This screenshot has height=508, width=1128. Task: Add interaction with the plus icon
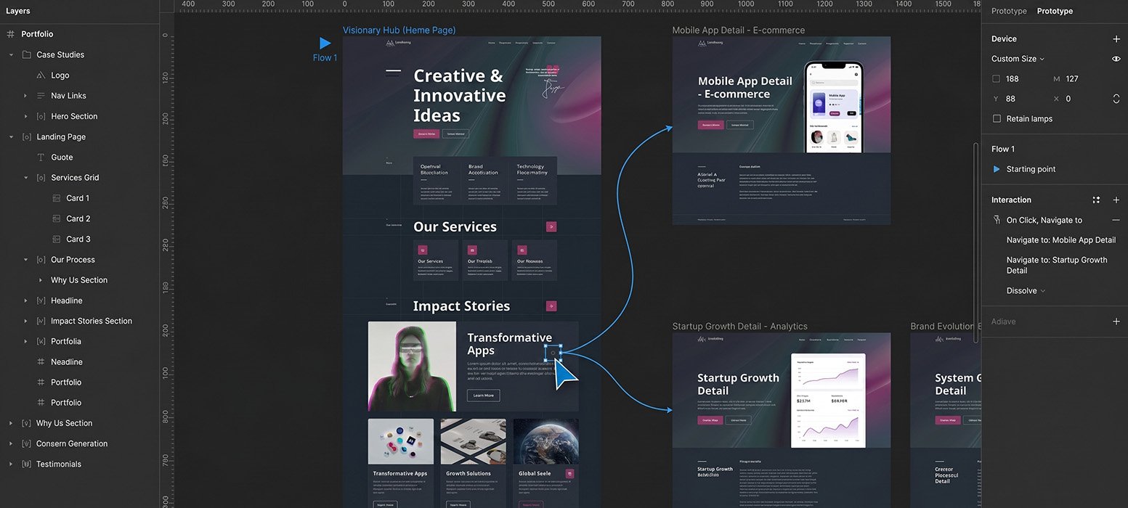[x=1116, y=200]
